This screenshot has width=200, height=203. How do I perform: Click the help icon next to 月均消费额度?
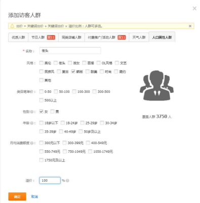click(x=31, y=143)
